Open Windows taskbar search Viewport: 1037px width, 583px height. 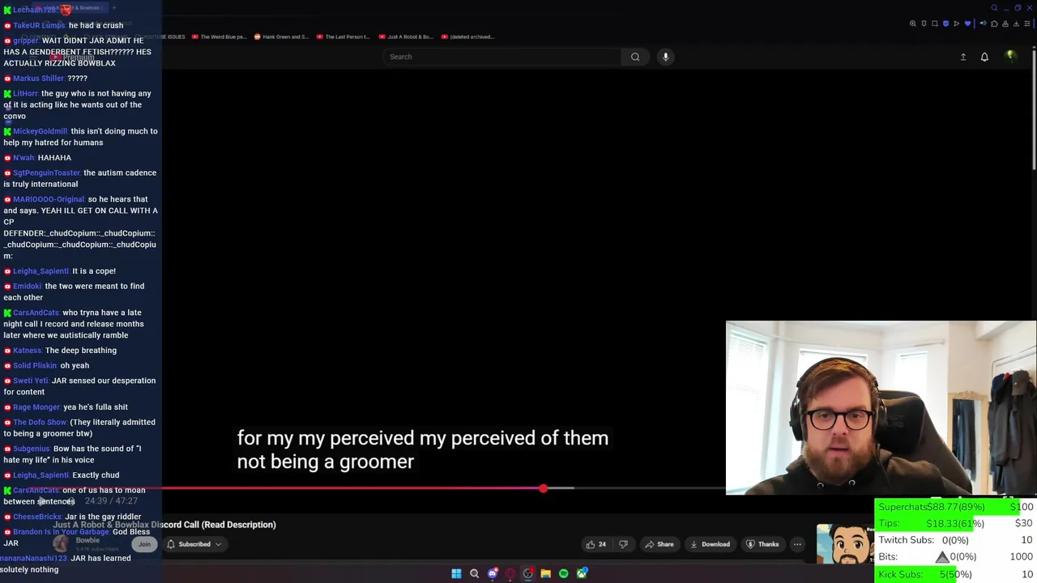click(474, 573)
